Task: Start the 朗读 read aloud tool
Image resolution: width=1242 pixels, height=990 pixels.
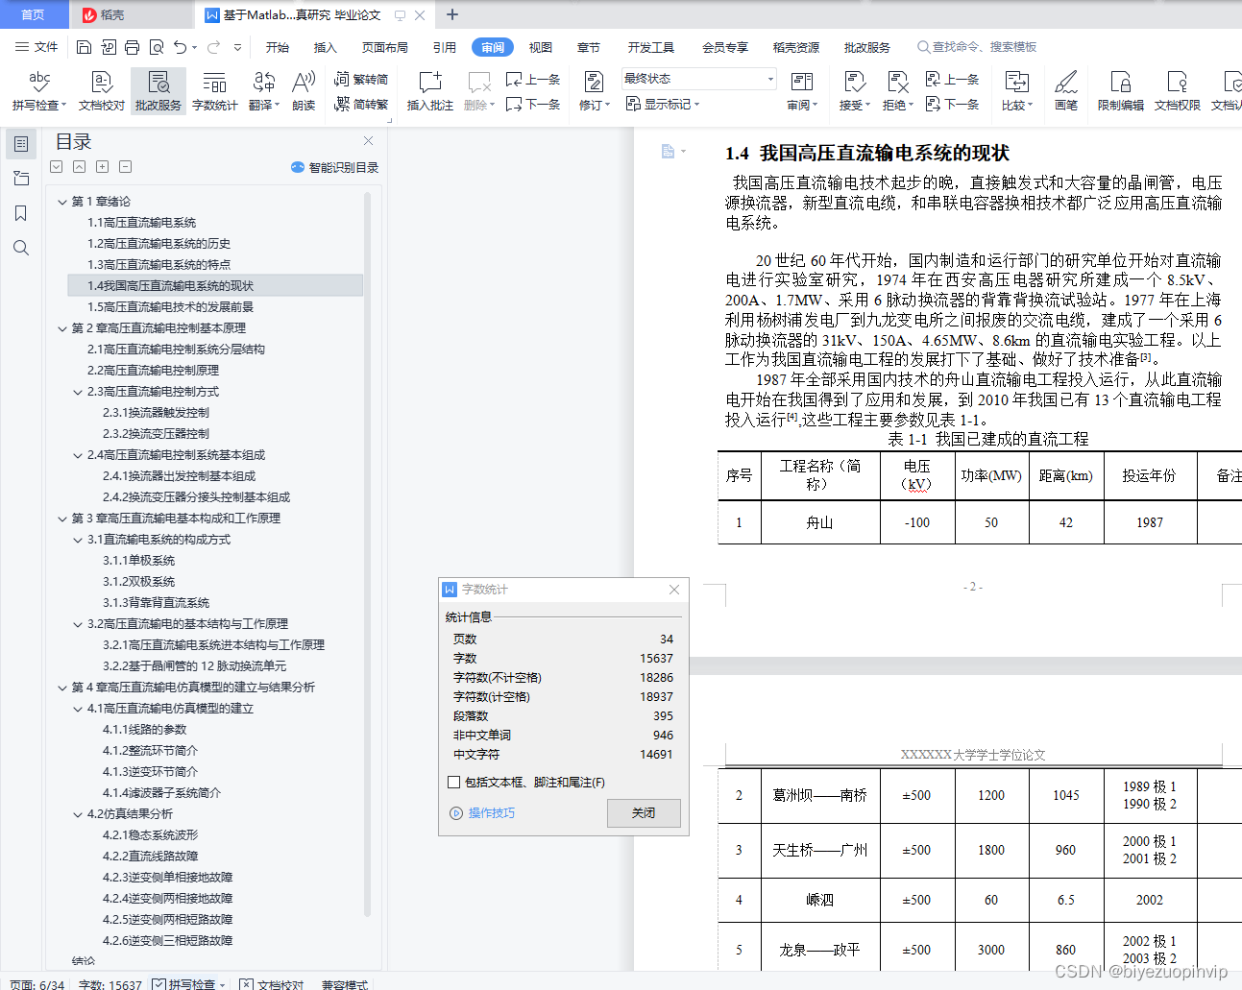Action: (x=304, y=91)
